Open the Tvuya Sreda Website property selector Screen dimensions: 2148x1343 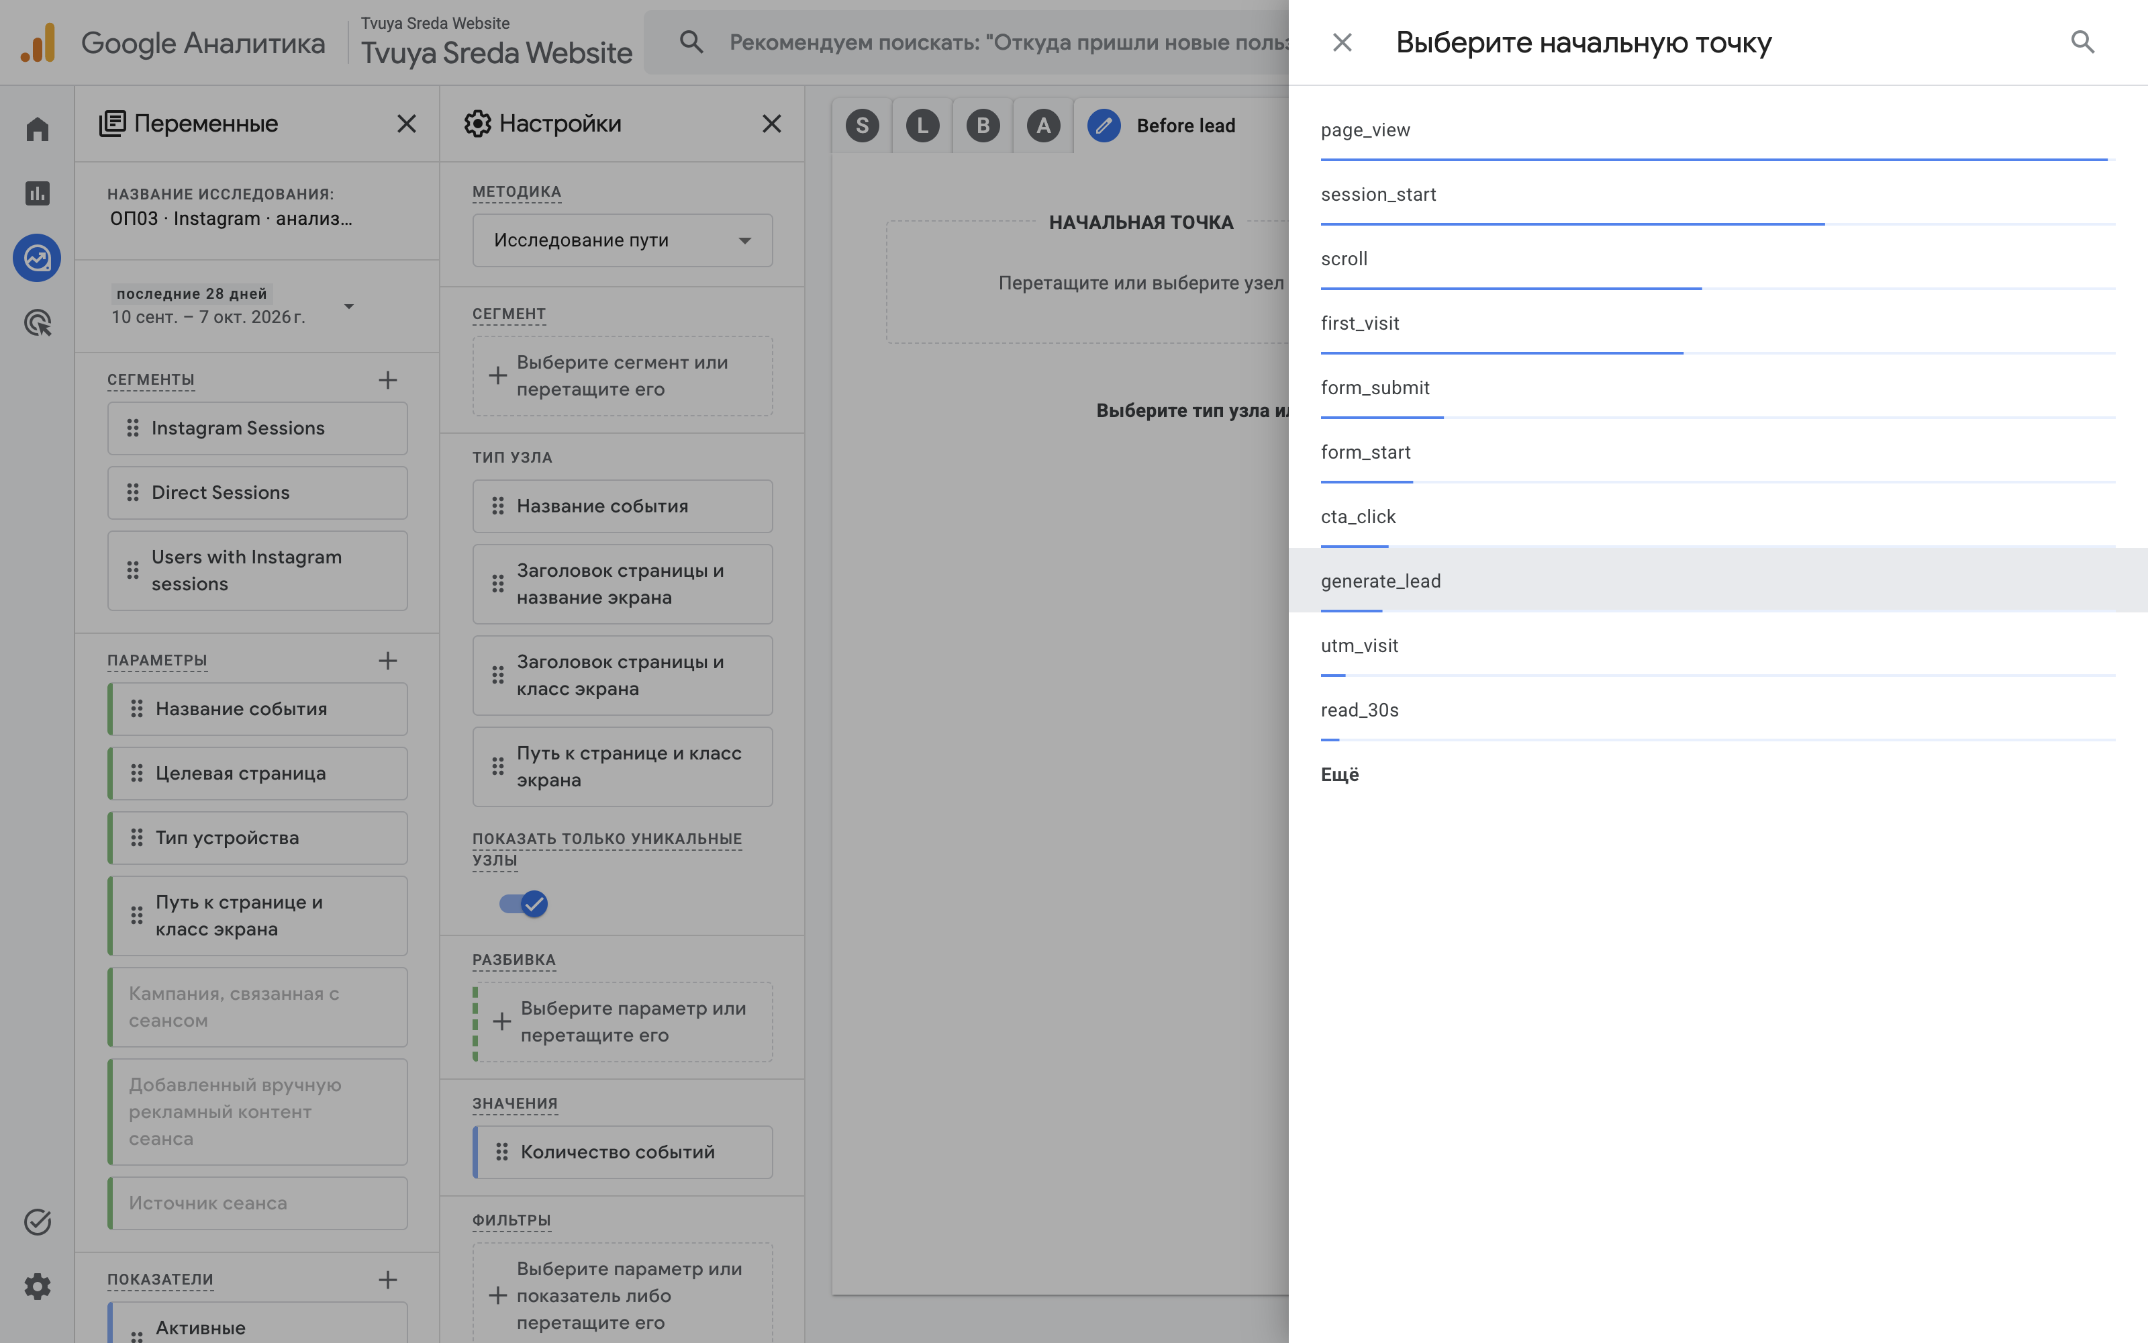click(496, 42)
